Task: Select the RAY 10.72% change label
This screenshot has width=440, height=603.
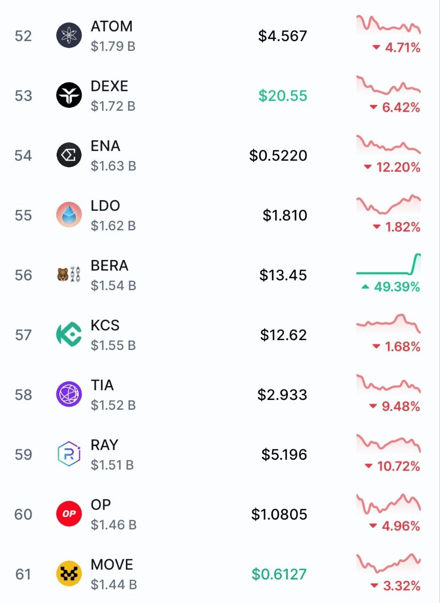Action: [393, 466]
